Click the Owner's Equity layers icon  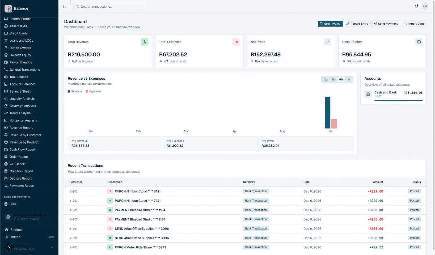pos(6,55)
